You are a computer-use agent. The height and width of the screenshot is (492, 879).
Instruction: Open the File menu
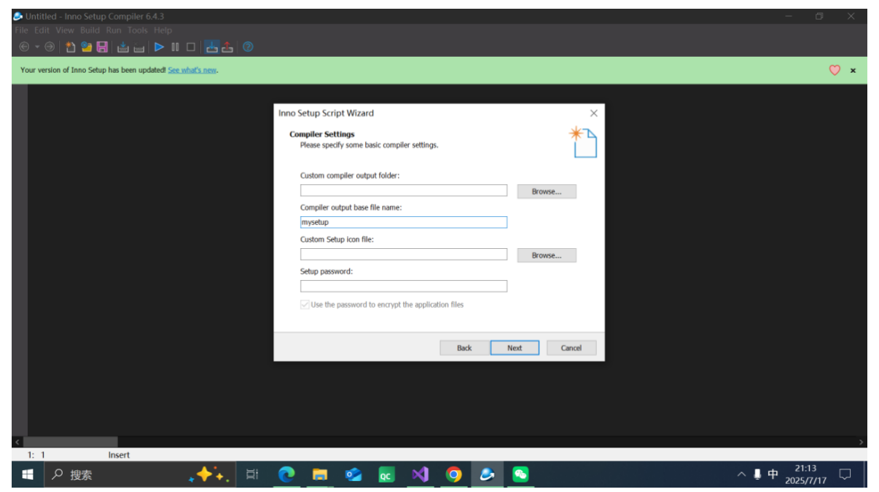pos(21,30)
